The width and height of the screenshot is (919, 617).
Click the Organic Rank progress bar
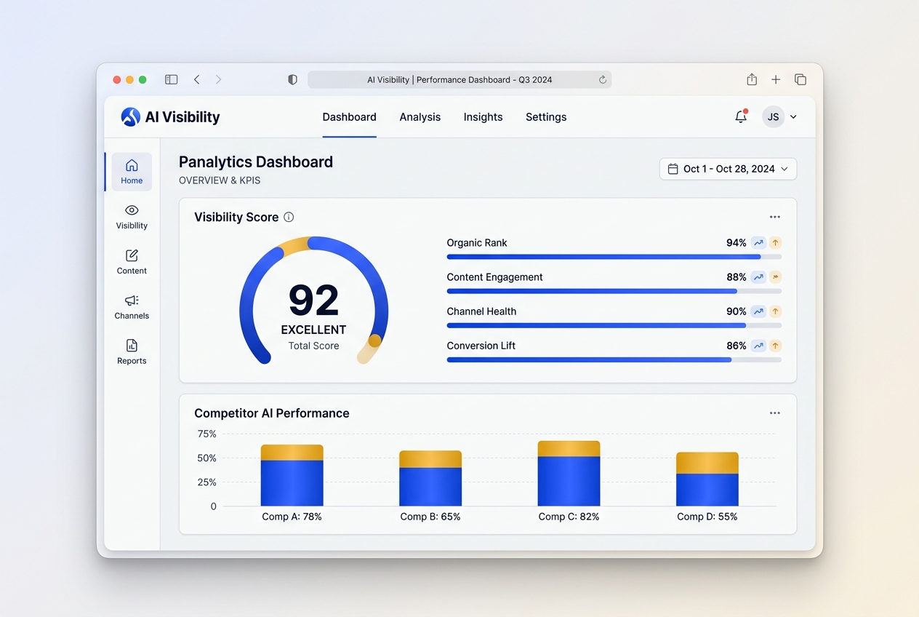pos(614,257)
